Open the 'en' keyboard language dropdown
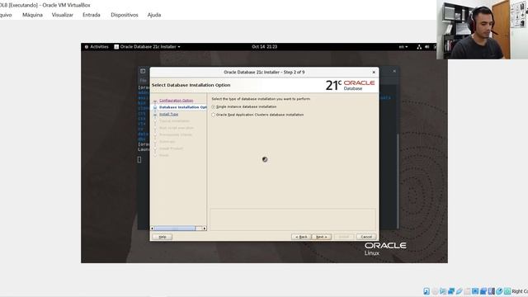Viewport: 528px width, 297px height. [x=403, y=47]
